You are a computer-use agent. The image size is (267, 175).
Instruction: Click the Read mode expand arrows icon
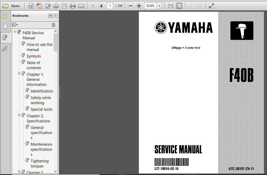[x=211, y=6]
